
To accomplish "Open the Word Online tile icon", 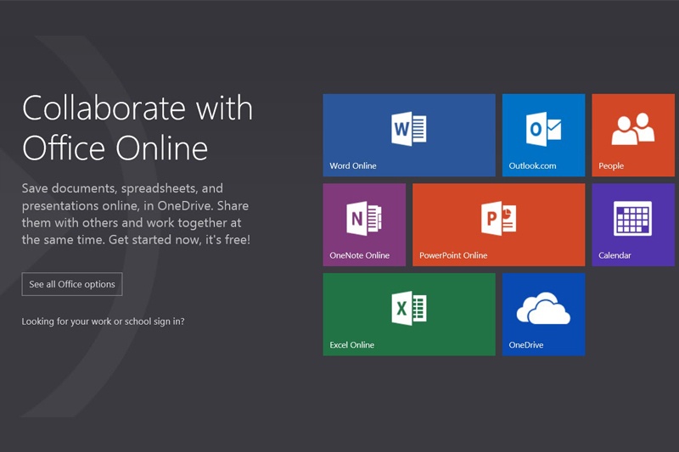I will point(409,128).
